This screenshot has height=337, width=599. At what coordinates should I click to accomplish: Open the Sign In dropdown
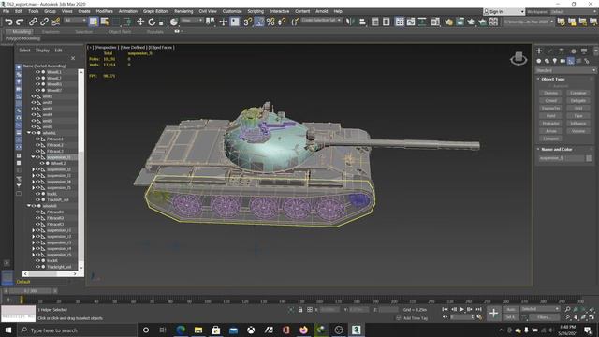pos(504,12)
